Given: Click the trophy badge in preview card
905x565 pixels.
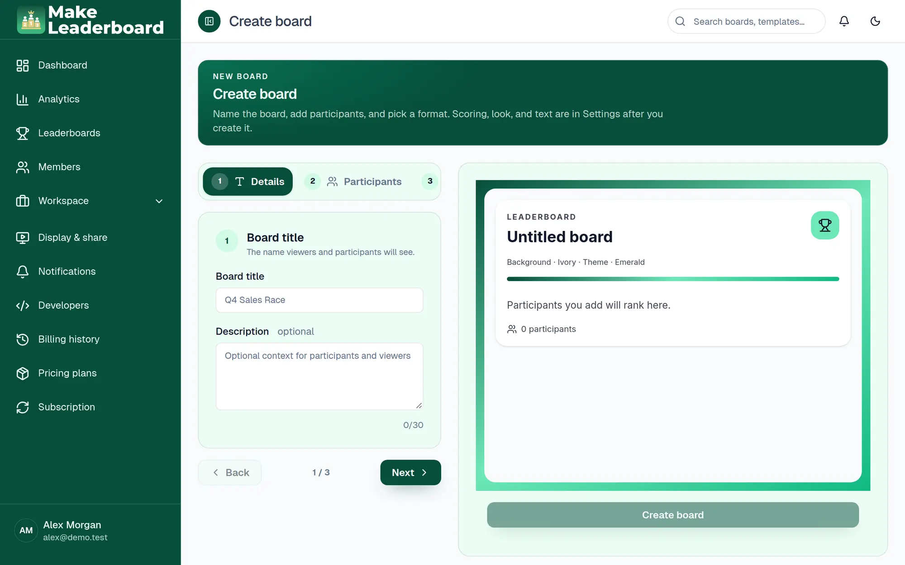Looking at the screenshot, I should coord(824,225).
